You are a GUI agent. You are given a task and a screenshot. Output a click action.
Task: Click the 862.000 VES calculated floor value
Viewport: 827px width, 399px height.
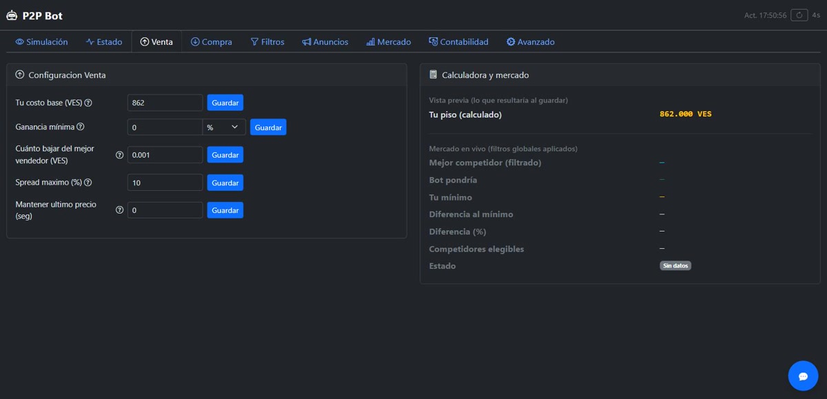tap(685, 114)
